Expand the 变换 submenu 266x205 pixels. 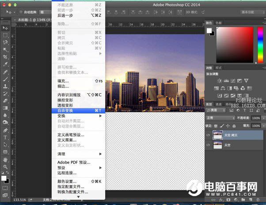(78, 116)
